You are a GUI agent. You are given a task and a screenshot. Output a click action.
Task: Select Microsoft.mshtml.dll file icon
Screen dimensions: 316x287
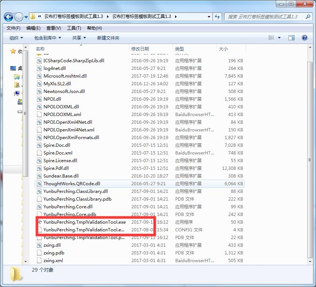pos(39,76)
